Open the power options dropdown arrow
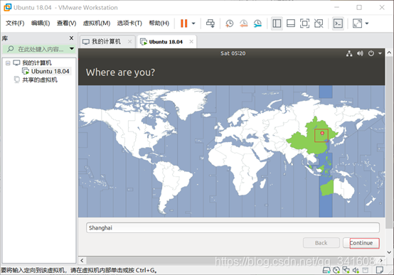Image resolution: width=394 pixels, height=275 pixels. click(193, 23)
